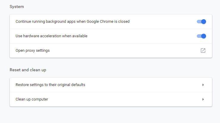The width and height of the screenshot is (220, 123).
Task: Click the "Open proxy settings" text
Action: click(x=32, y=51)
